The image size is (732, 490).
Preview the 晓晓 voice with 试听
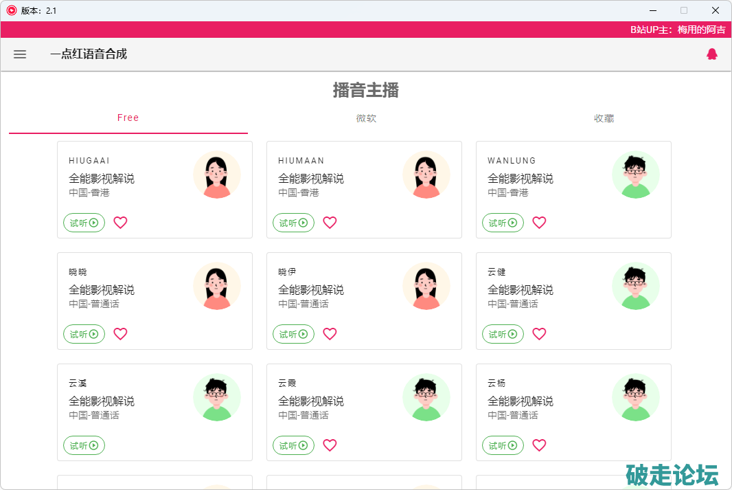pyautogui.click(x=84, y=334)
